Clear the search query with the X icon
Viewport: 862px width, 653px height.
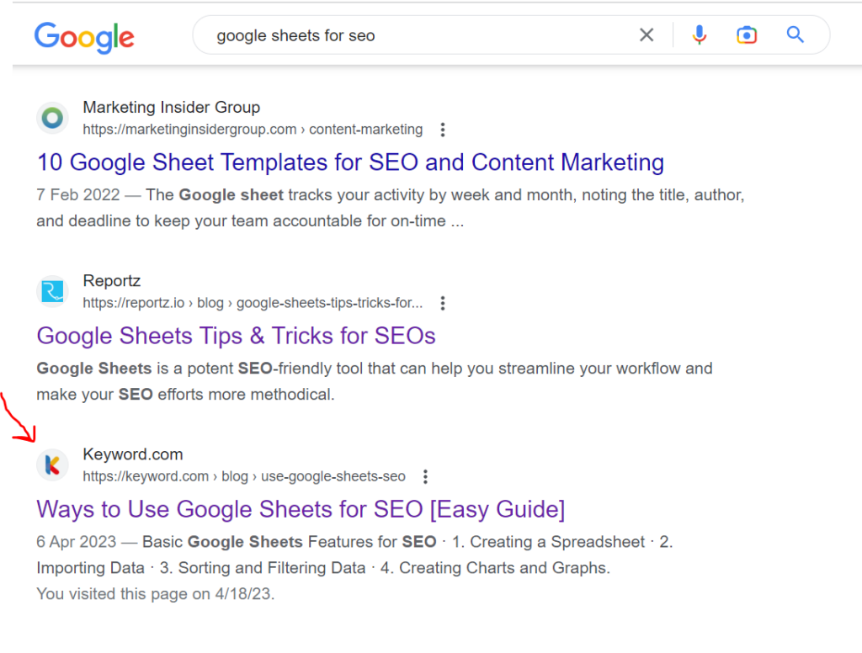point(646,35)
